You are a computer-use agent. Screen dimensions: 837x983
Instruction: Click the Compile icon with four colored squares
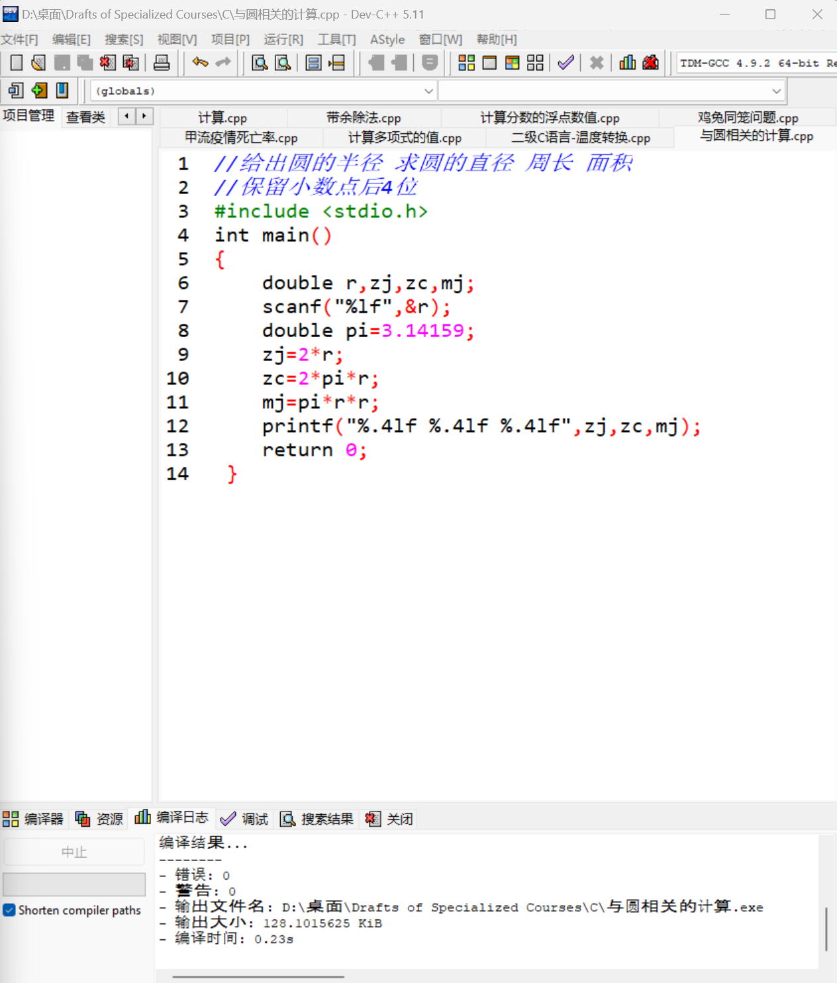click(x=466, y=63)
